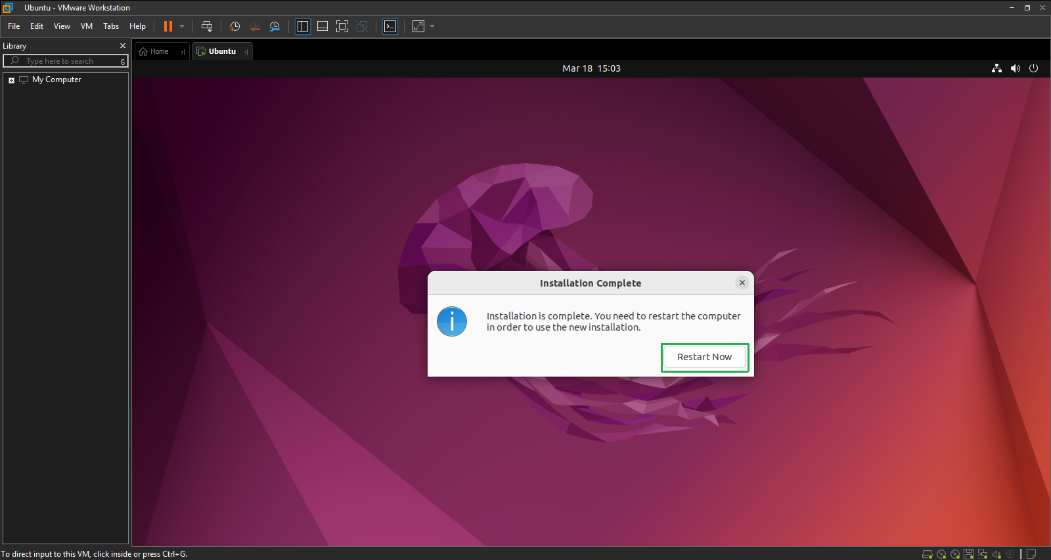Click the Ubuntu volume speaker icon
The height and width of the screenshot is (560, 1051).
tap(1016, 68)
